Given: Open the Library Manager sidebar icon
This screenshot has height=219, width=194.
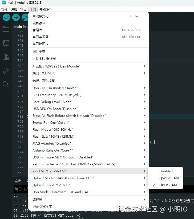Looking at the screenshot, I should pyautogui.click(x=6, y=57).
